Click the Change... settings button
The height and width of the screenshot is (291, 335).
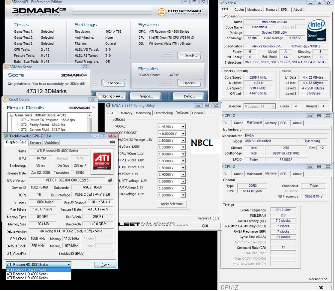click(x=114, y=83)
